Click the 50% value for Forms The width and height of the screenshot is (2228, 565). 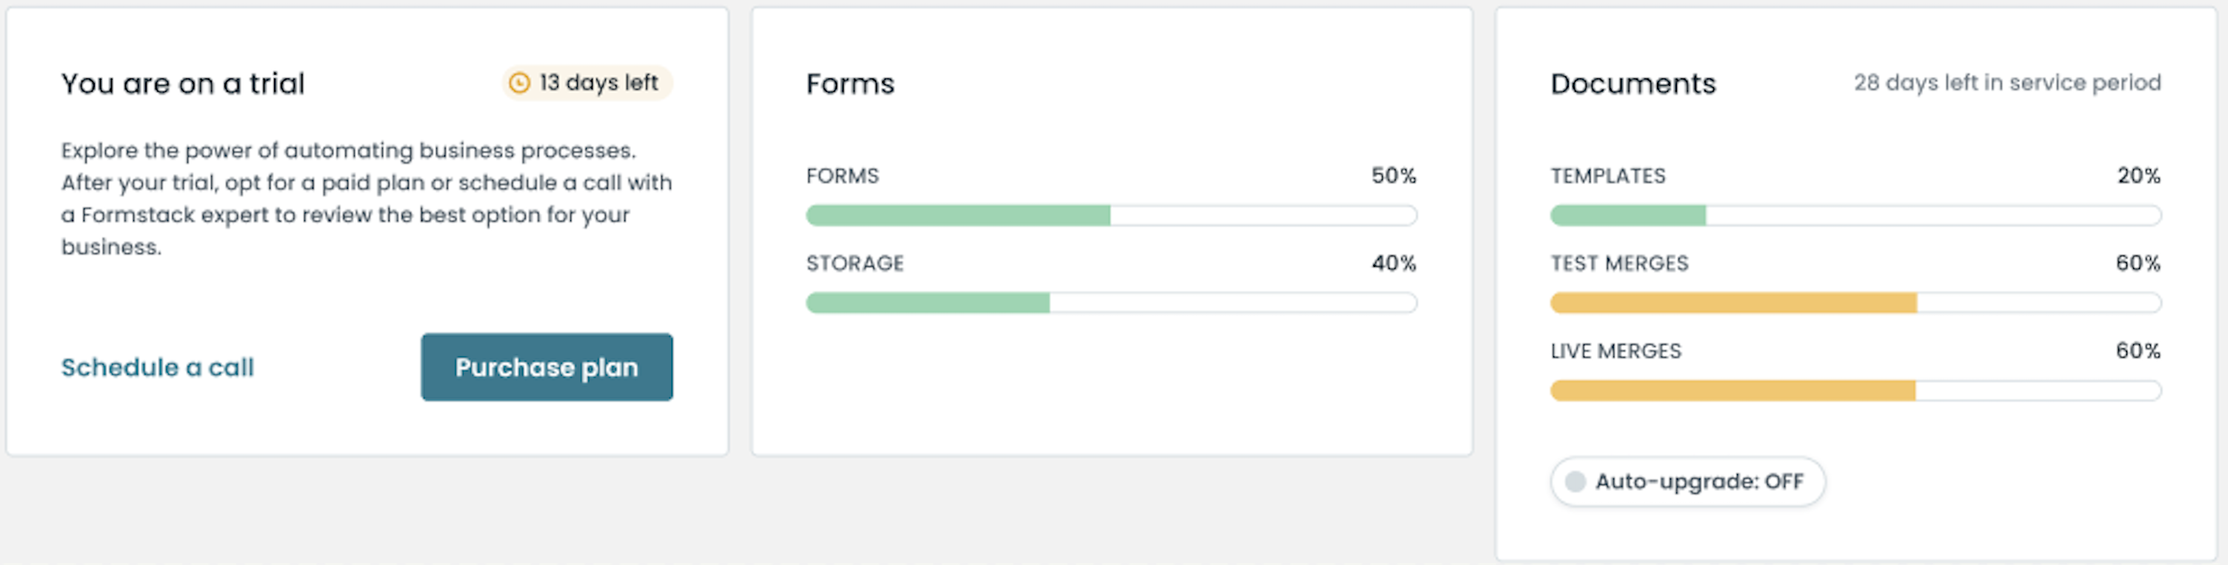(1393, 176)
